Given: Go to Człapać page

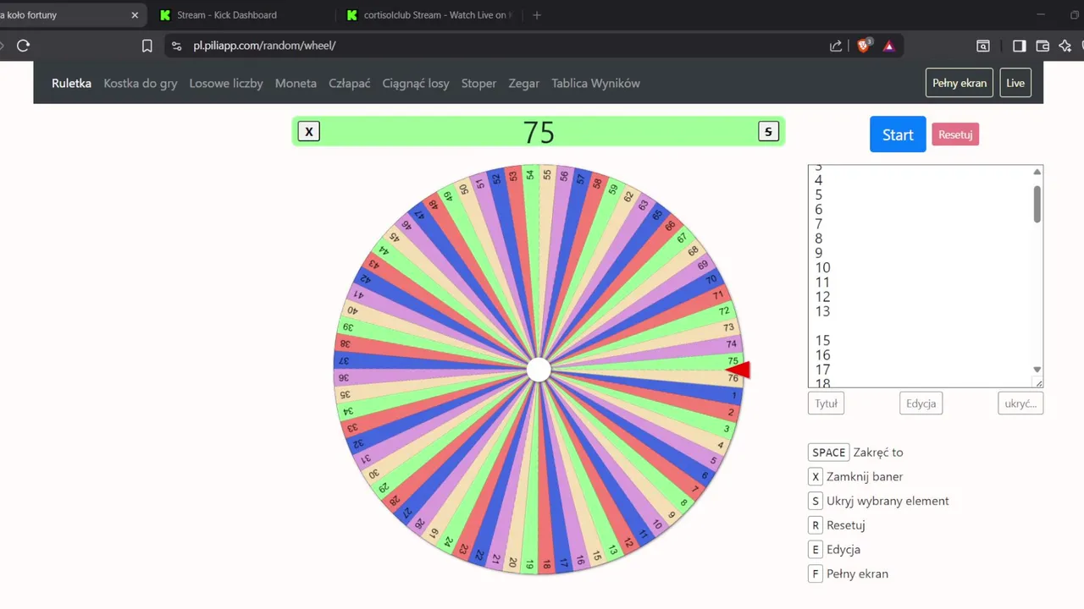Looking at the screenshot, I should point(350,83).
